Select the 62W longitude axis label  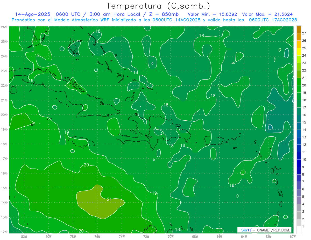[x=268, y=236]
